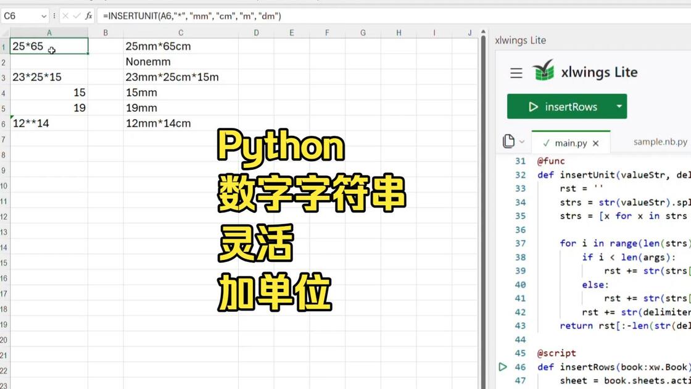
Task: Select cell C4 showing 15mm
Action: pyautogui.click(x=181, y=93)
